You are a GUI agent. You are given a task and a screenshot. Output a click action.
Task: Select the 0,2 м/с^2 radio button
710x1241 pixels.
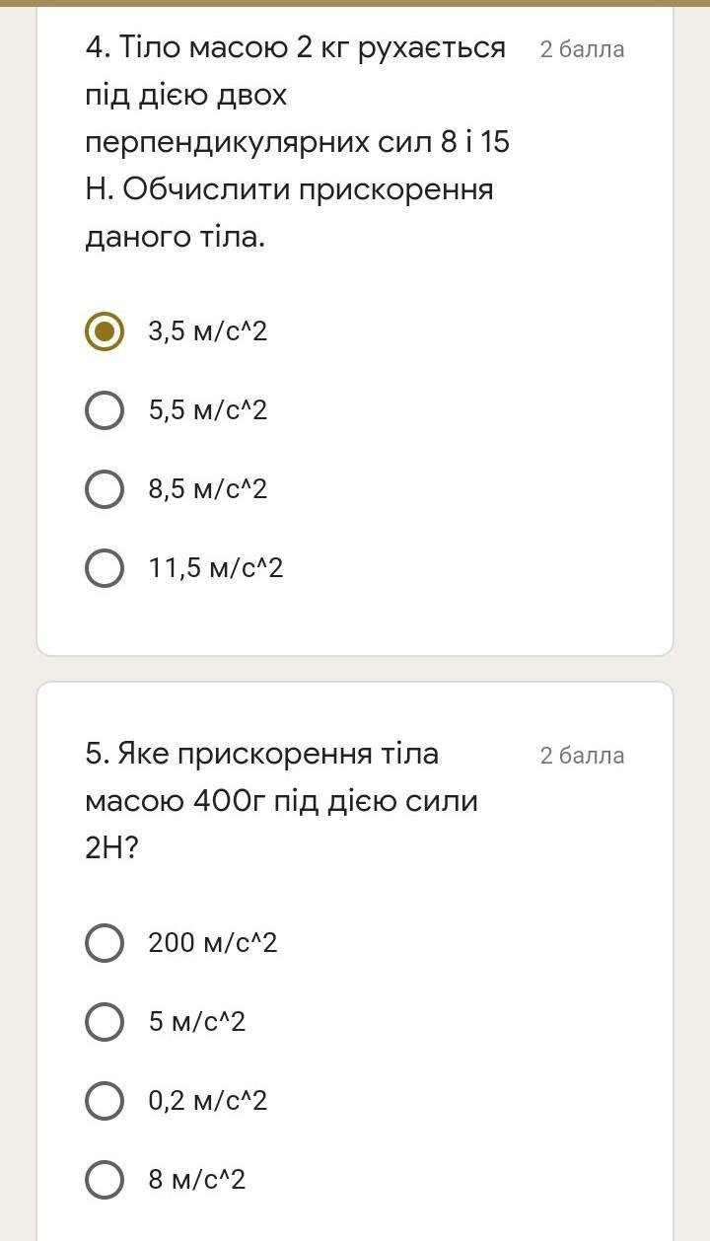pyautogui.click(x=105, y=1101)
